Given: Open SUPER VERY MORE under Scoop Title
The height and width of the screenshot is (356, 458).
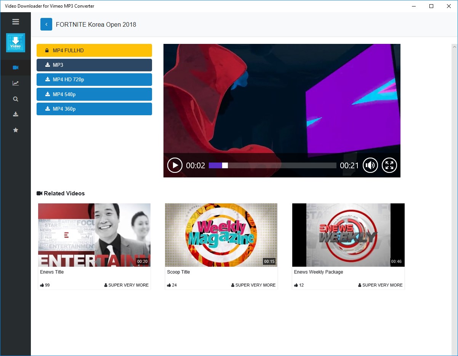Looking at the screenshot, I should coord(253,285).
